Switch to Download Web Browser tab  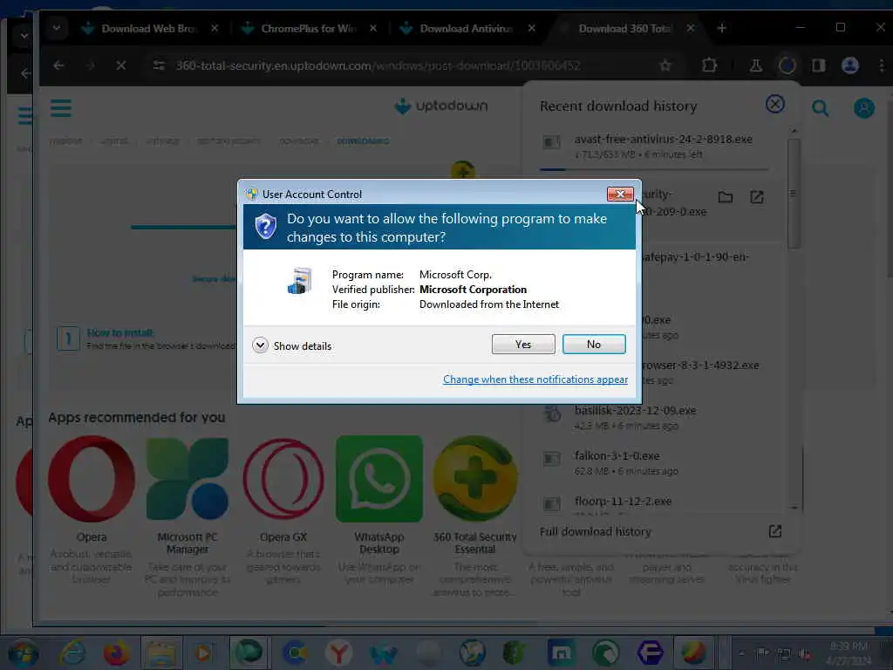149,29
